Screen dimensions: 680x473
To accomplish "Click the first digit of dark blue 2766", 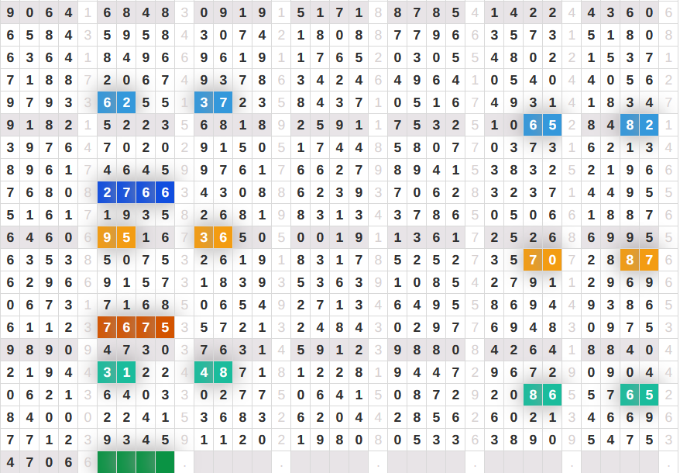I will point(107,193).
